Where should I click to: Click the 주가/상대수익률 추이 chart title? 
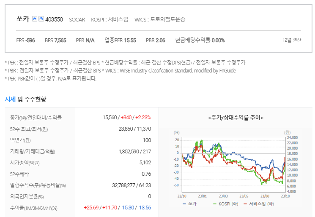click(236, 118)
